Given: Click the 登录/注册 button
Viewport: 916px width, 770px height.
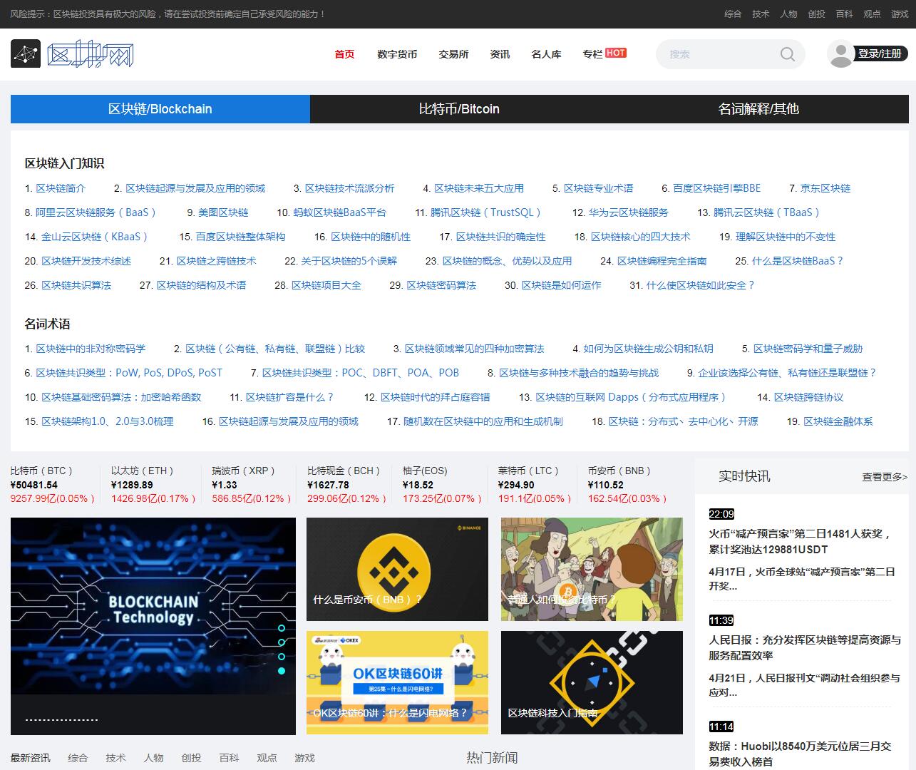Looking at the screenshot, I should click(x=880, y=53).
